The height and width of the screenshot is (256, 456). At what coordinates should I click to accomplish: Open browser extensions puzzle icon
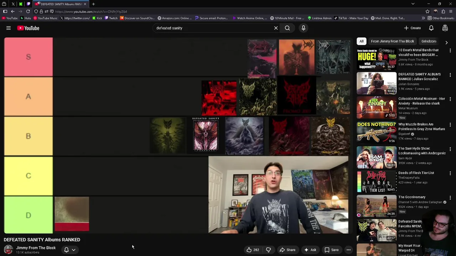coord(443,11)
